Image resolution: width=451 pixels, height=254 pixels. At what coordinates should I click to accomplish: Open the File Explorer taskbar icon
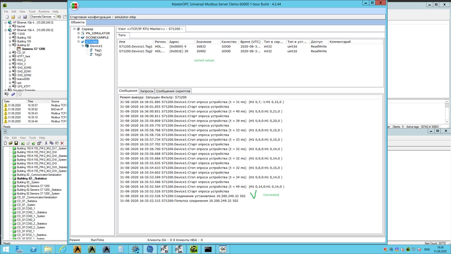tap(48, 249)
